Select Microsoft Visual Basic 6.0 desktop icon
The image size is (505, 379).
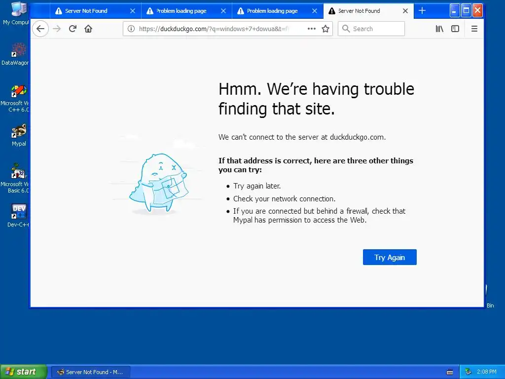pyautogui.click(x=15, y=178)
